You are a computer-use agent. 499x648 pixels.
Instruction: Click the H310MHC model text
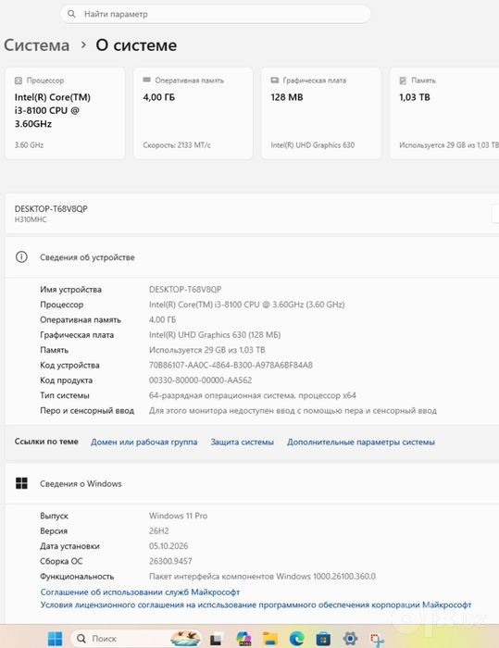tap(31, 219)
